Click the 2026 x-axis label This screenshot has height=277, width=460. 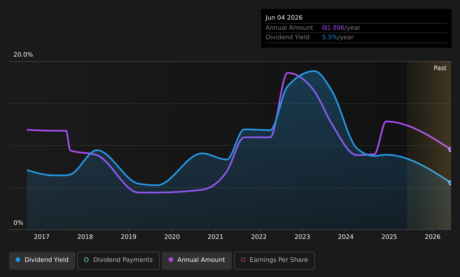433,237
